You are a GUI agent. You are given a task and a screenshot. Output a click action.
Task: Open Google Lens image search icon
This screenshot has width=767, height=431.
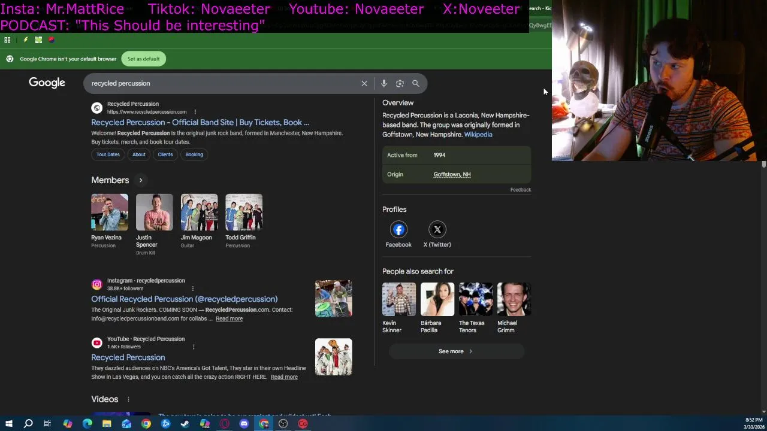tap(400, 83)
